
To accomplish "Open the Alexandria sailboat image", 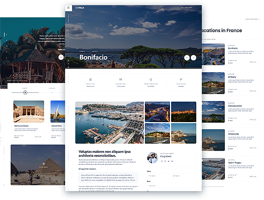I will pyautogui.click(x=58, y=112).
